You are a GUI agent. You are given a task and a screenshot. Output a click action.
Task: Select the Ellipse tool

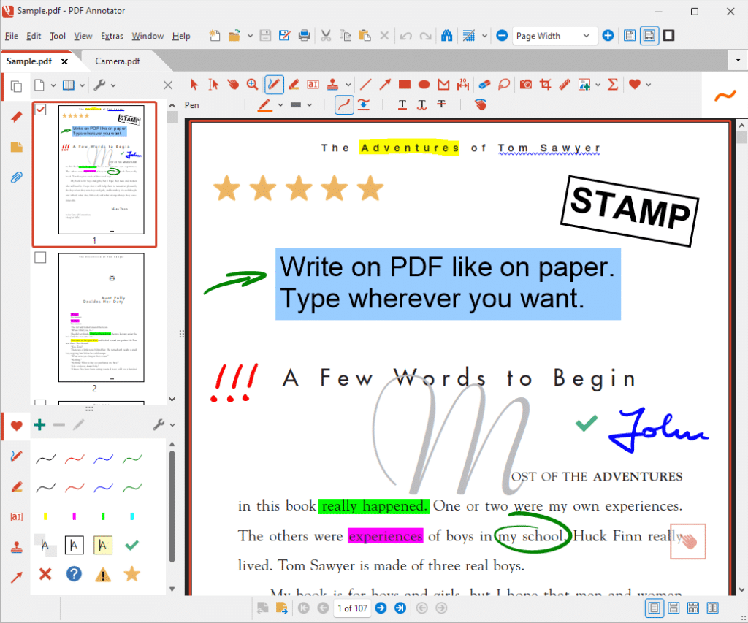pyautogui.click(x=424, y=85)
